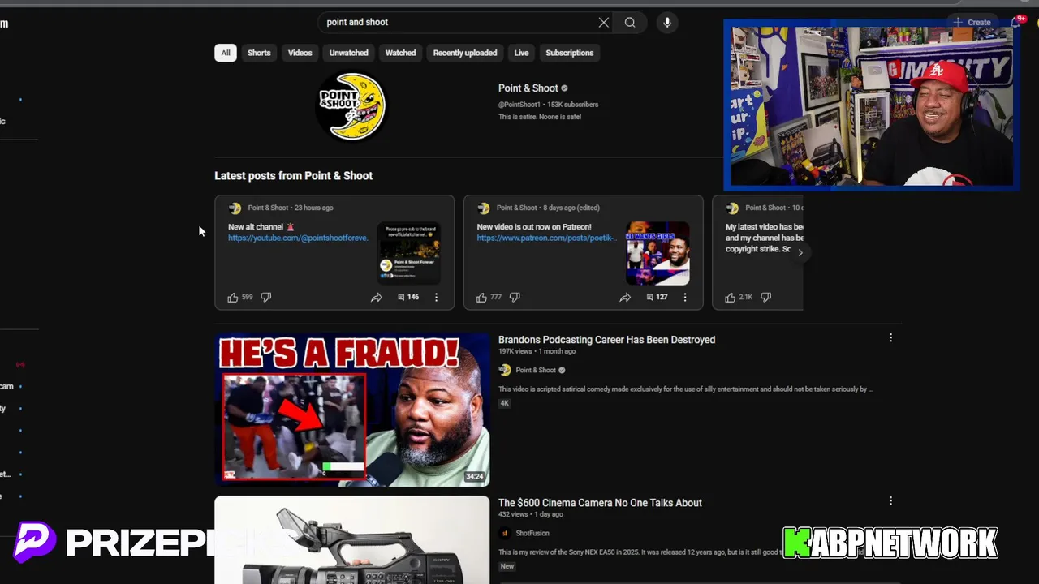Open ShotFusion channel name link
Screen dimensions: 1039x584
point(532,534)
